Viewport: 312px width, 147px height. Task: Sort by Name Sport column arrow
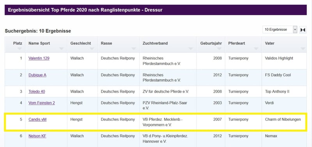(x=61, y=48)
